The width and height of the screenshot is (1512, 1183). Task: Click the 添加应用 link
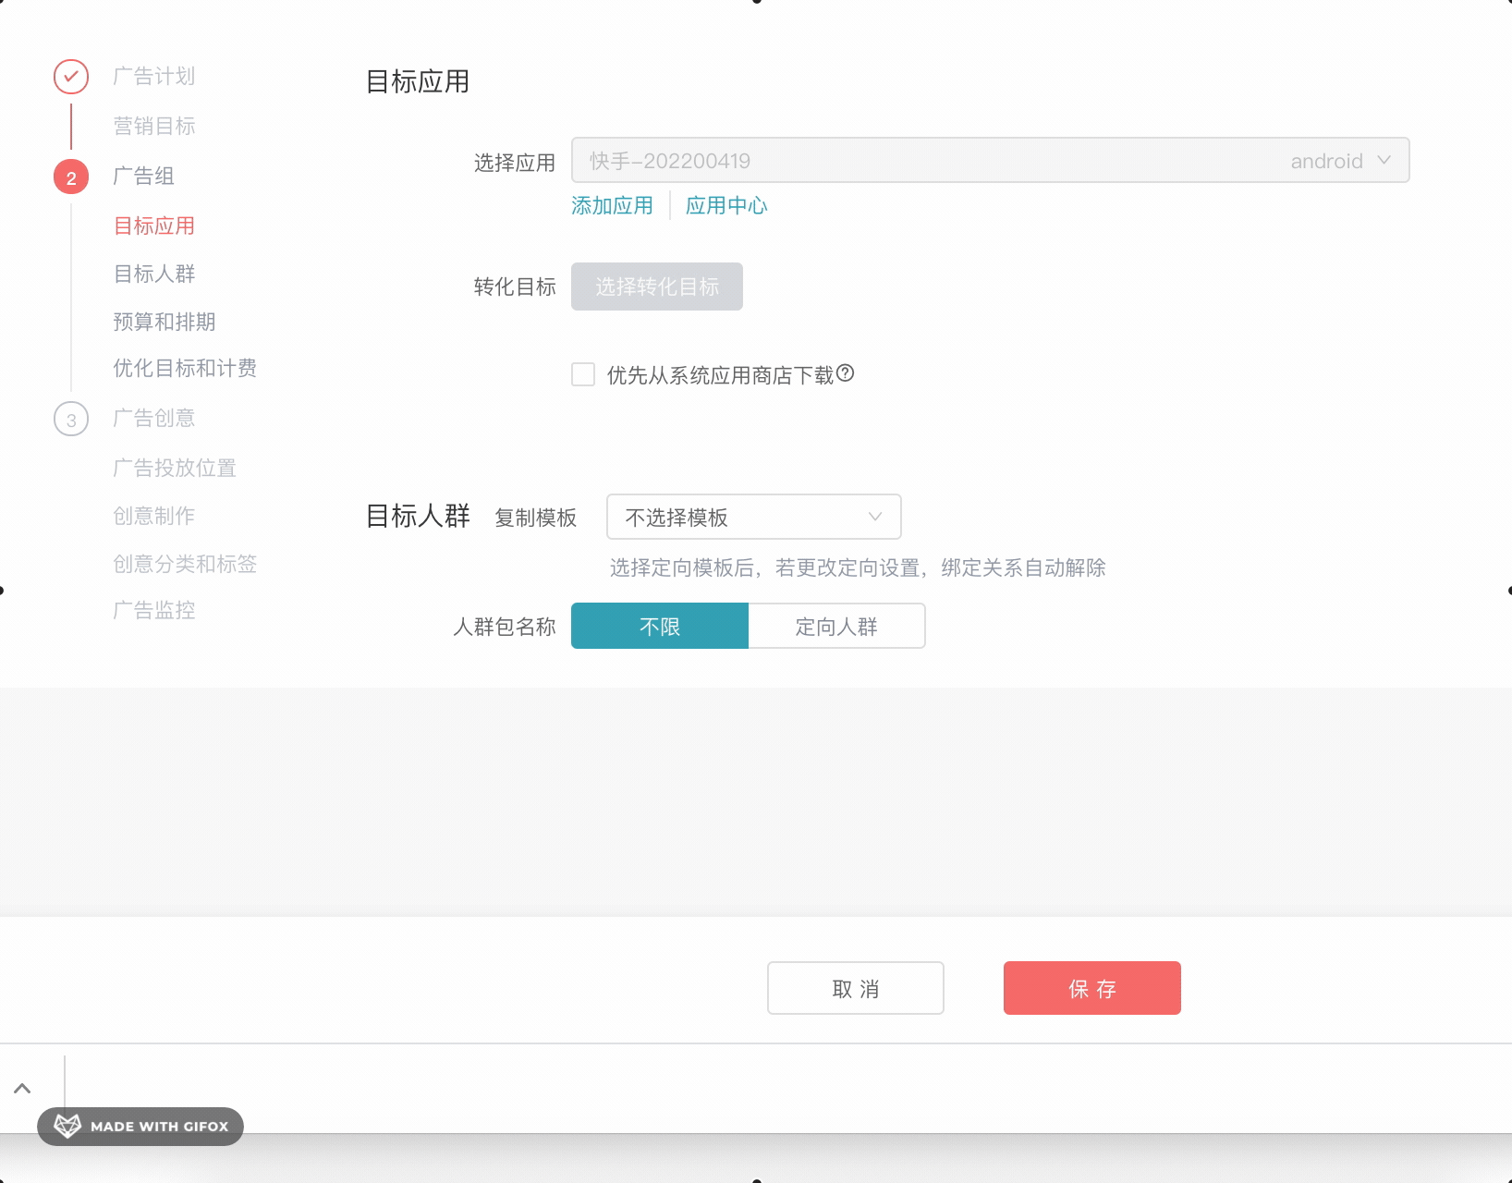pyautogui.click(x=612, y=205)
